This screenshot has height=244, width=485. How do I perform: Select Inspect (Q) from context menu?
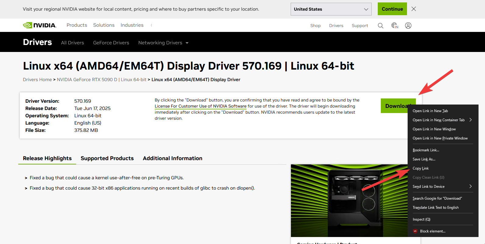coord(443,219)
